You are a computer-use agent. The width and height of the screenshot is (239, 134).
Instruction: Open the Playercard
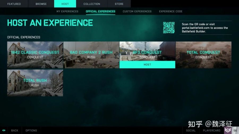[211, 130]
